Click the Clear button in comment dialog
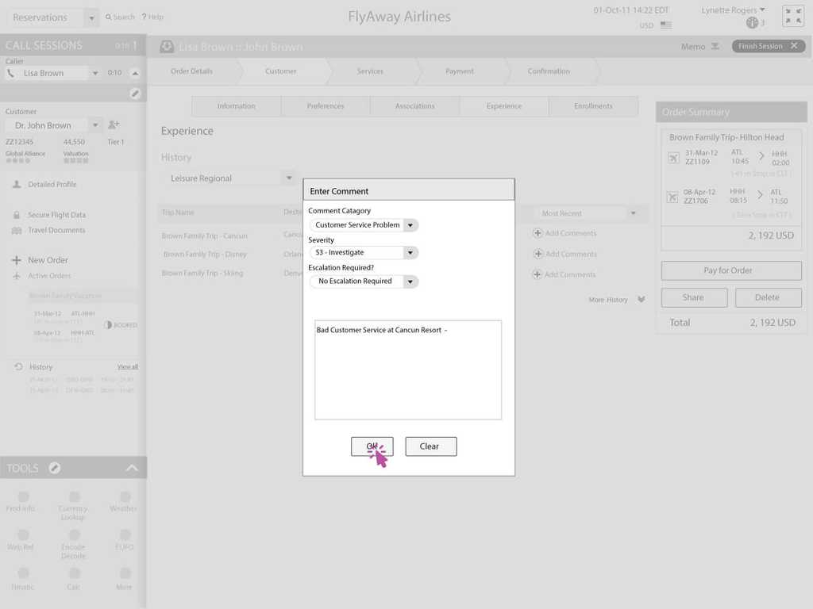The image size is (813, 609). coord(430,446)
